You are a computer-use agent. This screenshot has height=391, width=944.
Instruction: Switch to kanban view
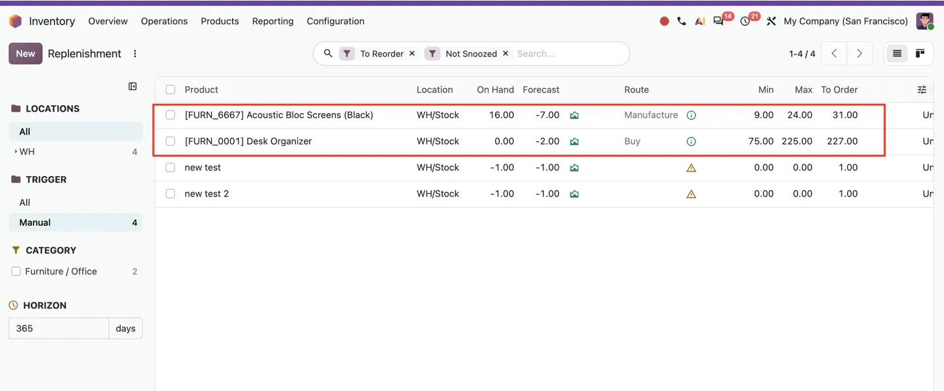pyautogui.click(x=920, y=54)
